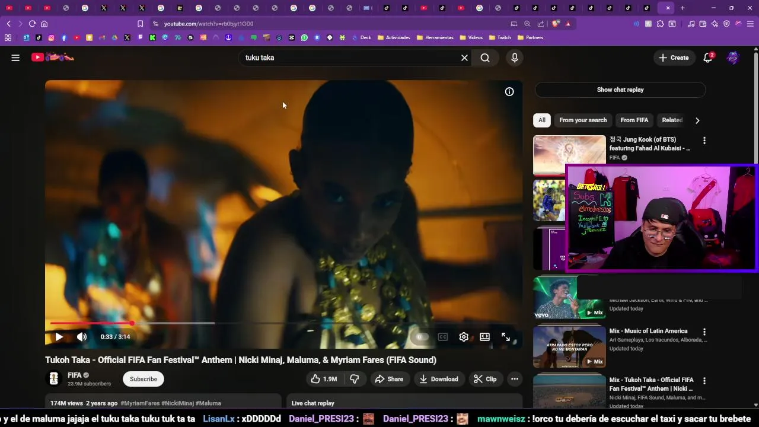This screenshot has height=427, width=759.
Task: Select the Related chip
Action: [672, 120]
